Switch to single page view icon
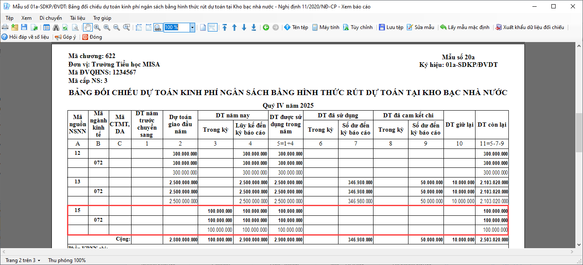 click(x=203, y=27)
